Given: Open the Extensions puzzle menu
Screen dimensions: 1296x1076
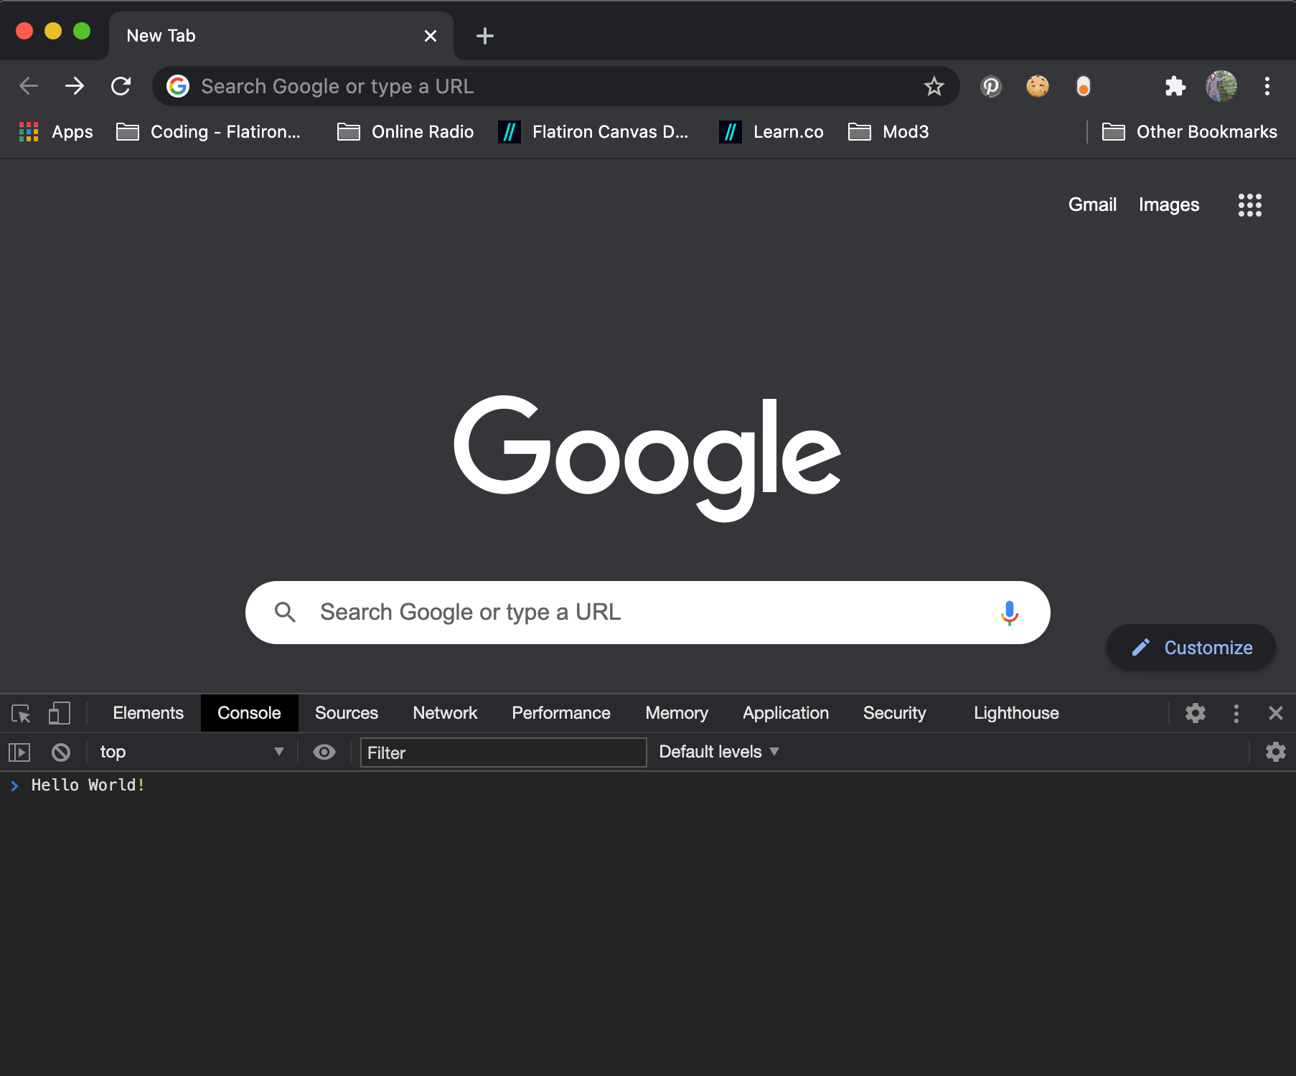Looking at the screenshot, I should click(1175, 86).
